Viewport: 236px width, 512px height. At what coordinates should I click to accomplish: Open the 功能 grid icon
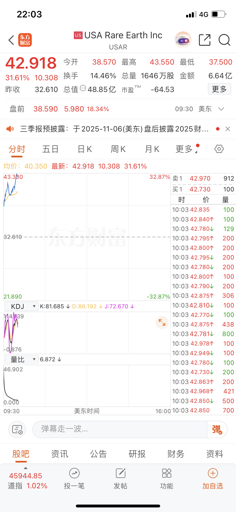click(x=167, y=473)
